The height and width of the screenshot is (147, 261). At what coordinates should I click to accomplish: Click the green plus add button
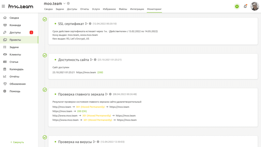click(237, 7)
